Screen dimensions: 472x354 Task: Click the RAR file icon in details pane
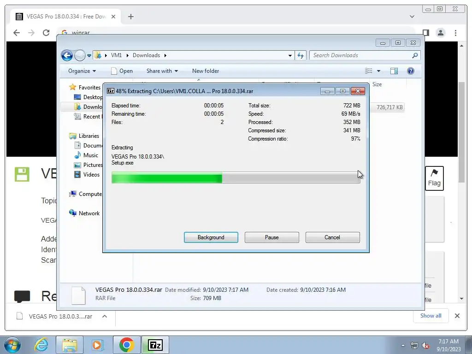tap(78, 295)
